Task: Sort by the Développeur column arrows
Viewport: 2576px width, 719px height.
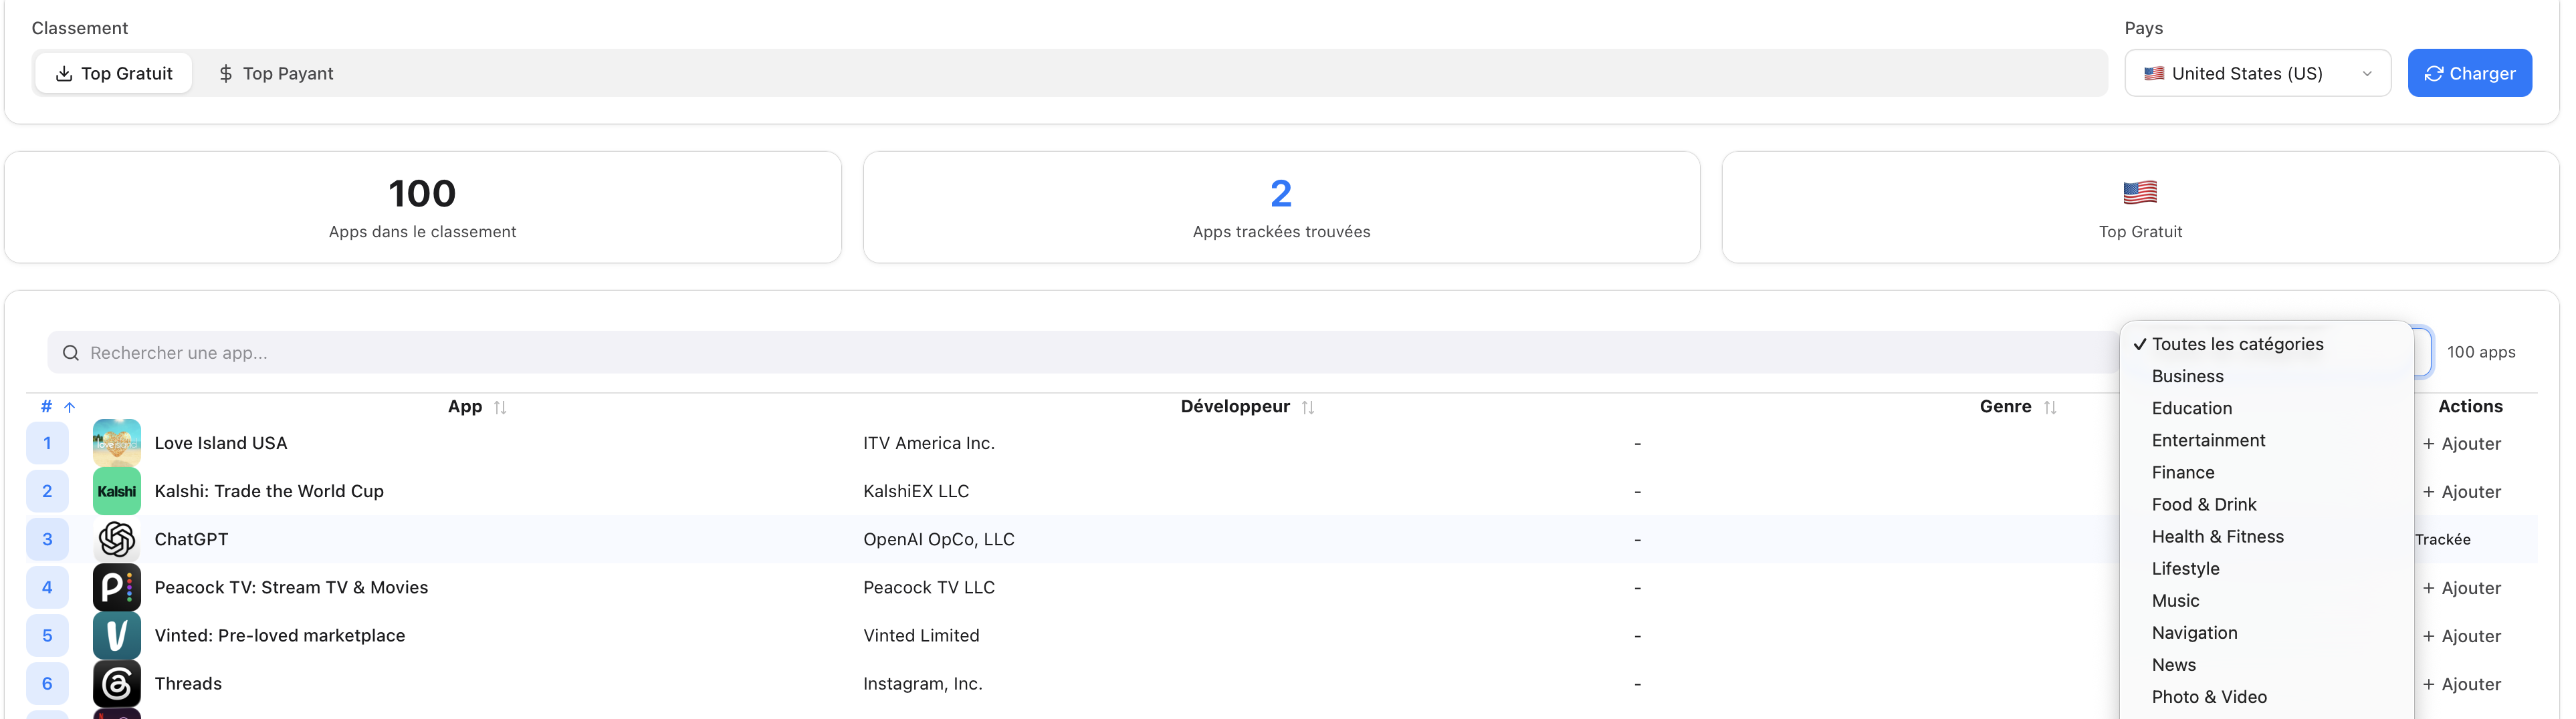Action: point(1308,408)
